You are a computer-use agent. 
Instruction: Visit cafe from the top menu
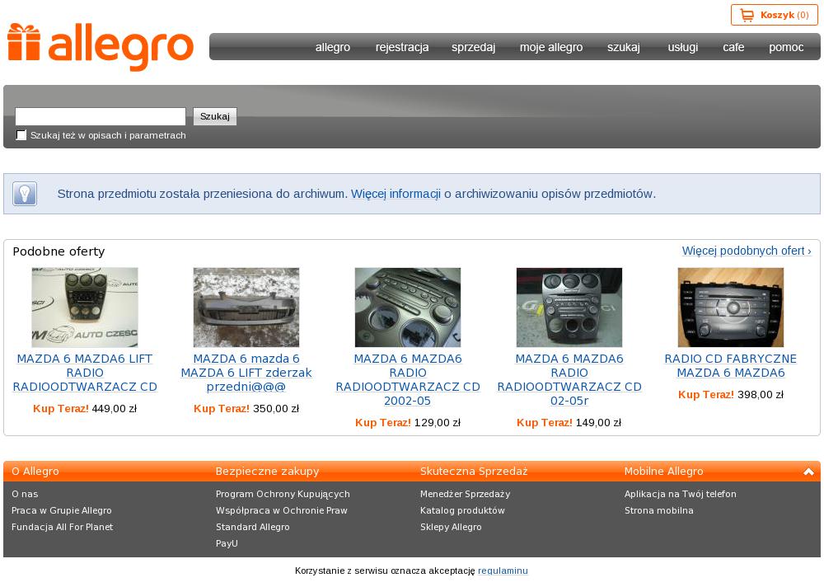click(733, 47)
